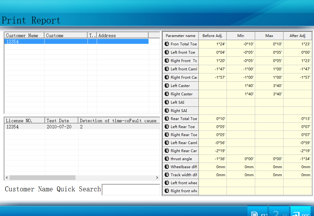Click the wheel icon beside Rear Total Toe

167,119
